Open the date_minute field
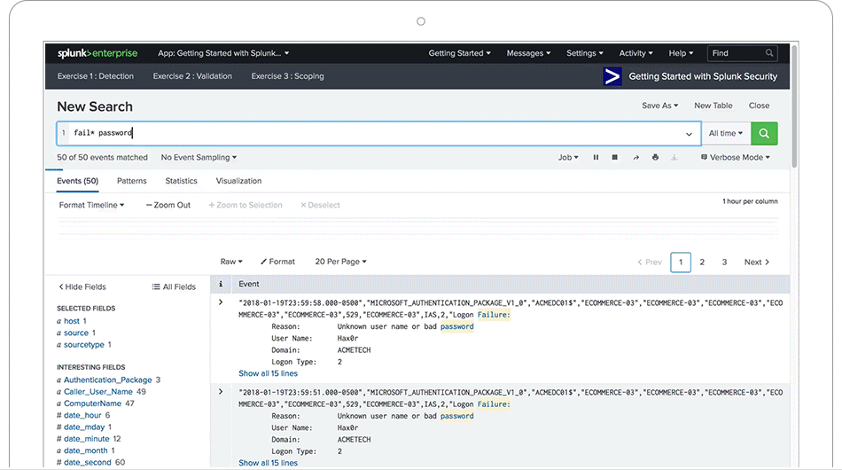This screenshot has width=842, height=470. click(86, 439)
